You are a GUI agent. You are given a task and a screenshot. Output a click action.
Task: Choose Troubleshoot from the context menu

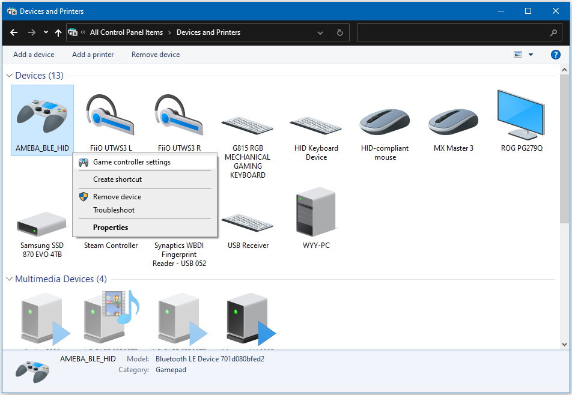[x=114, y=210]
